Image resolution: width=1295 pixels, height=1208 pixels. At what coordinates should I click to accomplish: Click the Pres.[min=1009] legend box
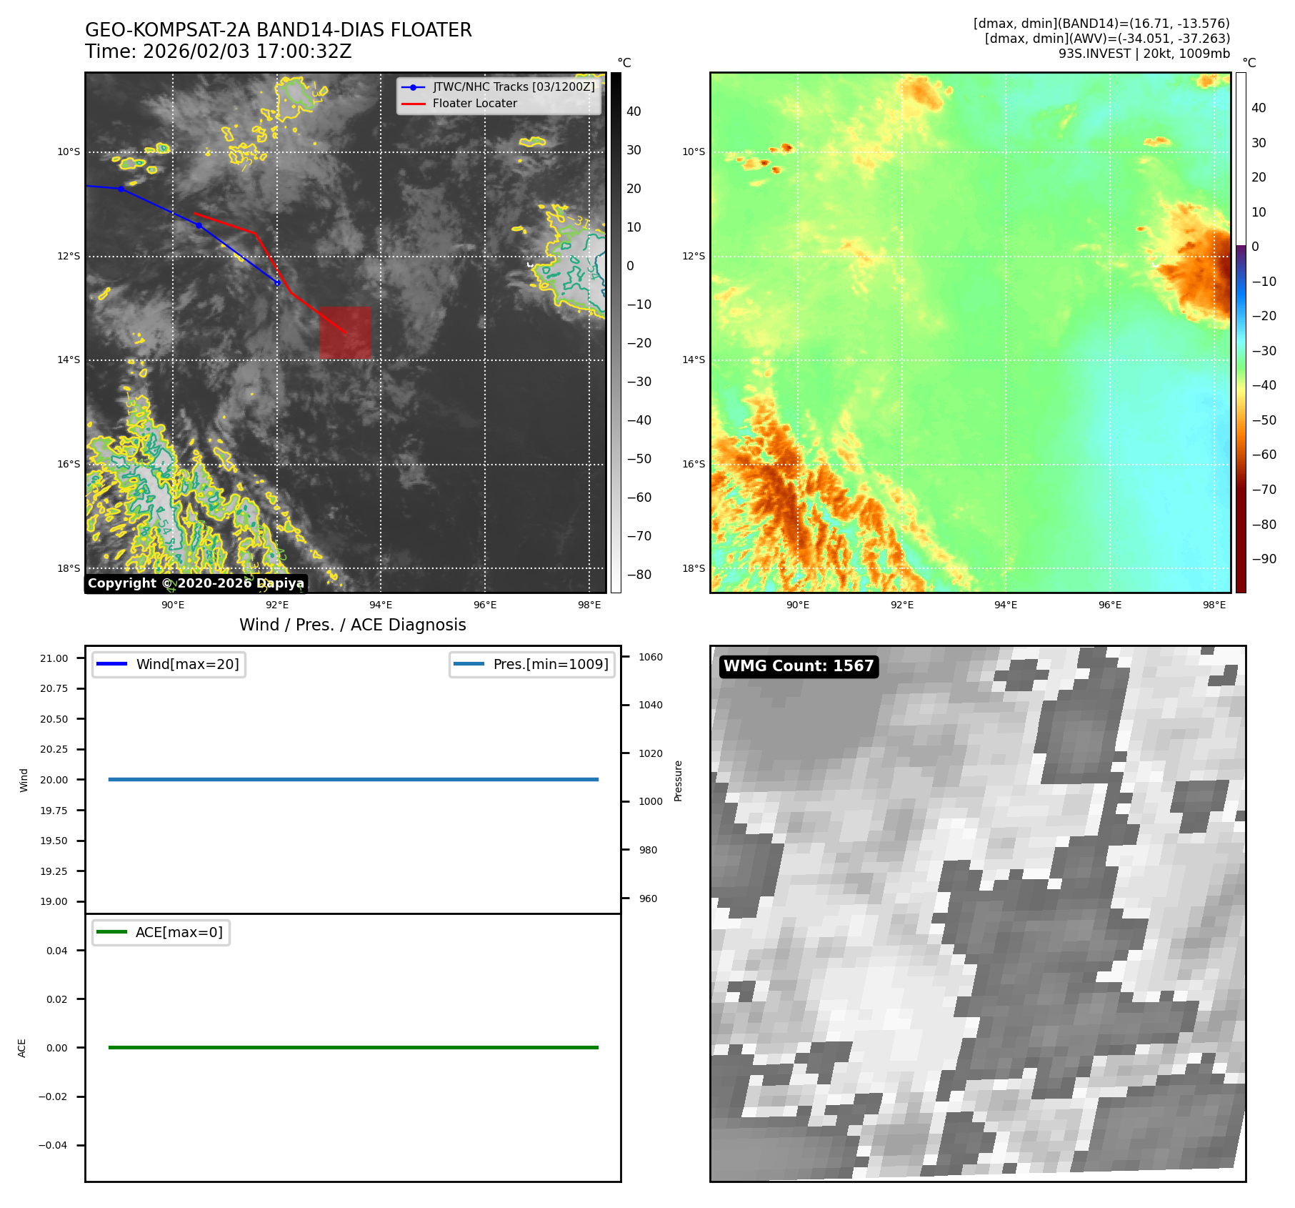(x=532, y=664)
